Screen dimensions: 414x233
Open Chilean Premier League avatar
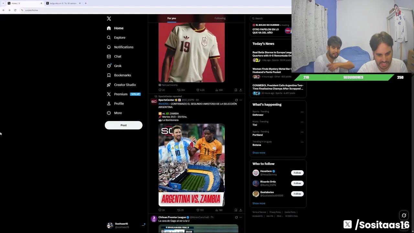[x=154, y=219]
